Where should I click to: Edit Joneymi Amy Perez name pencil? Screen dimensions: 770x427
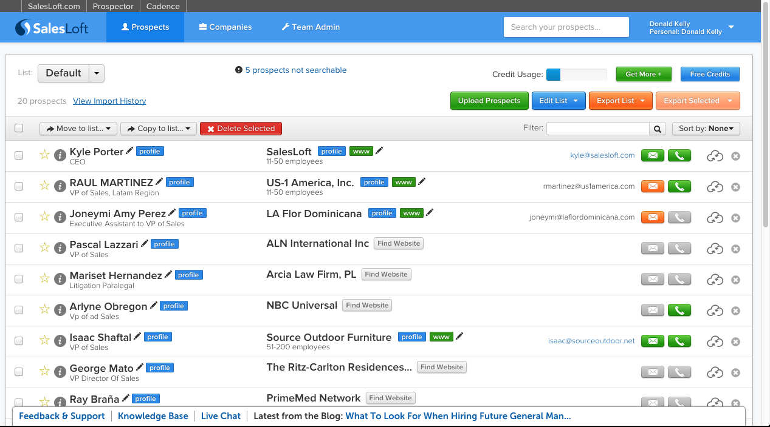172,213
